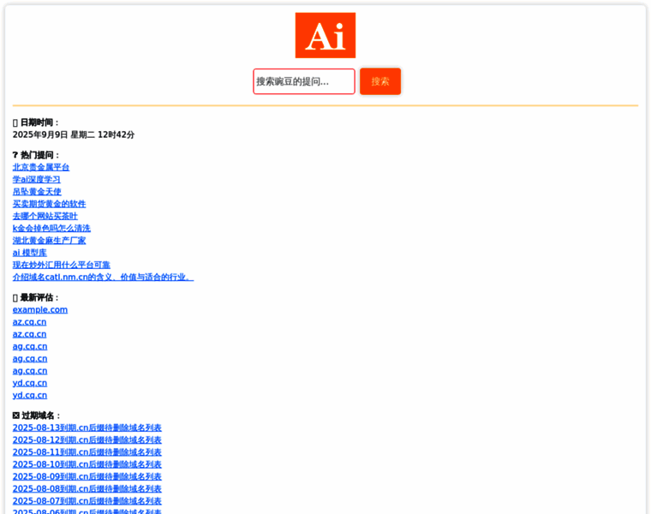Open the example.com evaluation link
The width and height of the screenshot is (651, 514).
click(40, 310)
